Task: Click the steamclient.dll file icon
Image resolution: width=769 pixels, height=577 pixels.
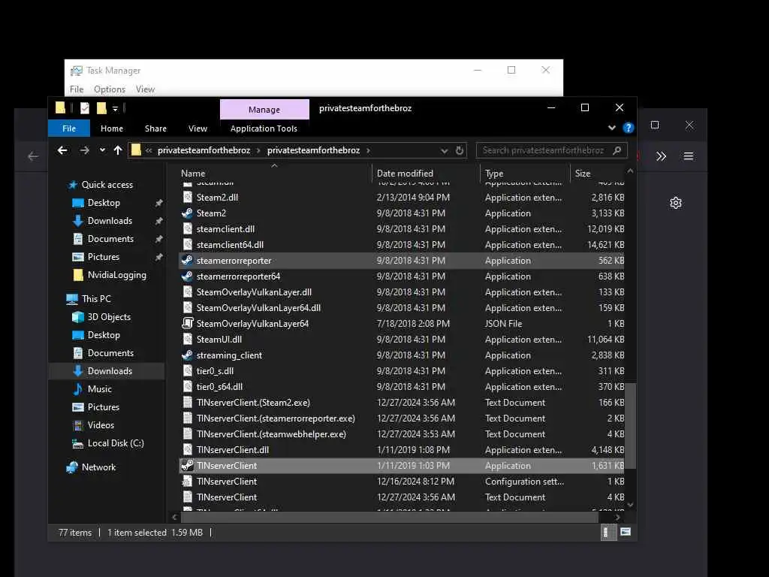Action: coord(187,228)
